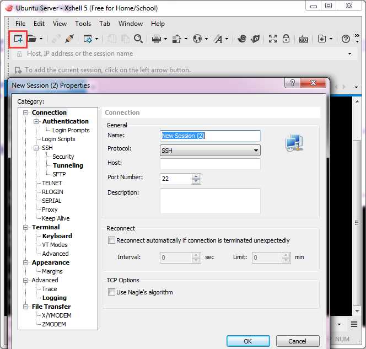Collapse the File Transfer tree node
Viewport: 366px width, 349px height.
[25, 307]
